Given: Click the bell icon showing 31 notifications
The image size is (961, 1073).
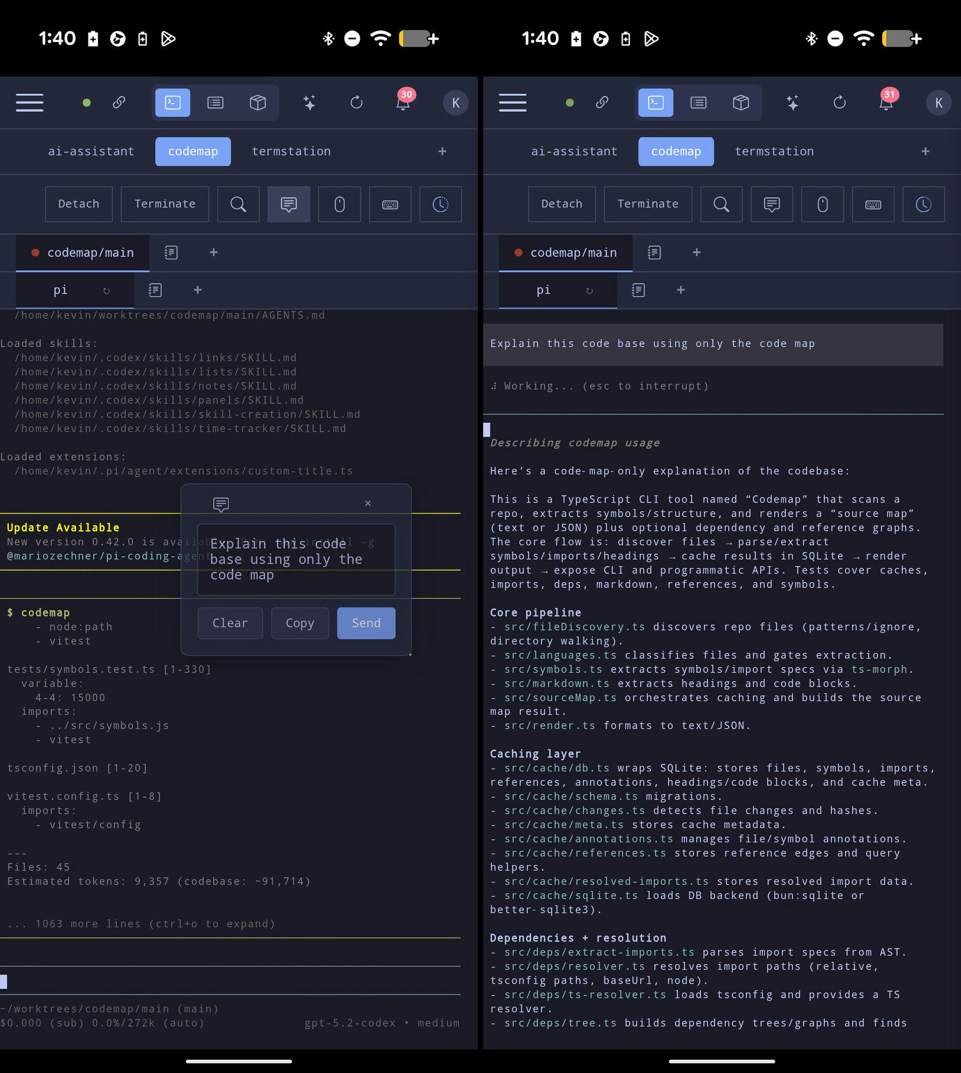Looking at the screenshot, I should coord(886,103).
